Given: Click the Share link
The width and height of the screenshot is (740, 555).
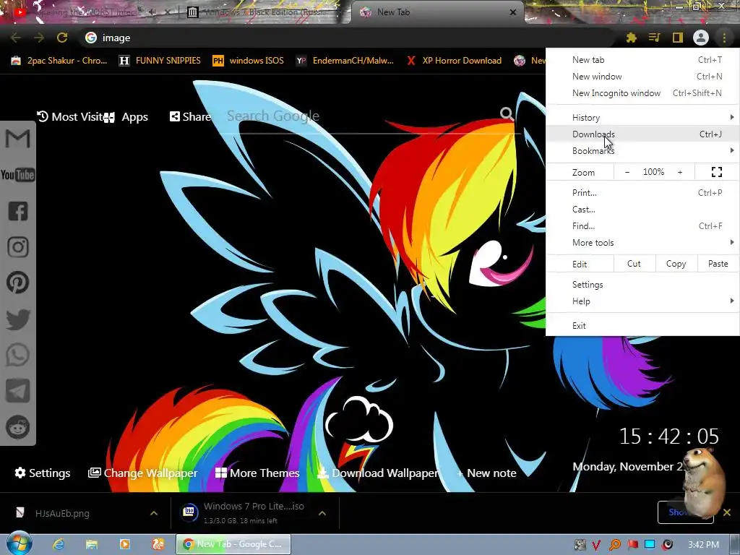Looking at the screenshot, I should [x=190, y=116].
